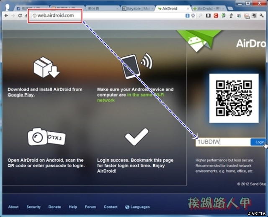Click the phone Wi-Fi illustration
Image resolution: width=268 pixels, height=217 pixels.
click(137, 66)
